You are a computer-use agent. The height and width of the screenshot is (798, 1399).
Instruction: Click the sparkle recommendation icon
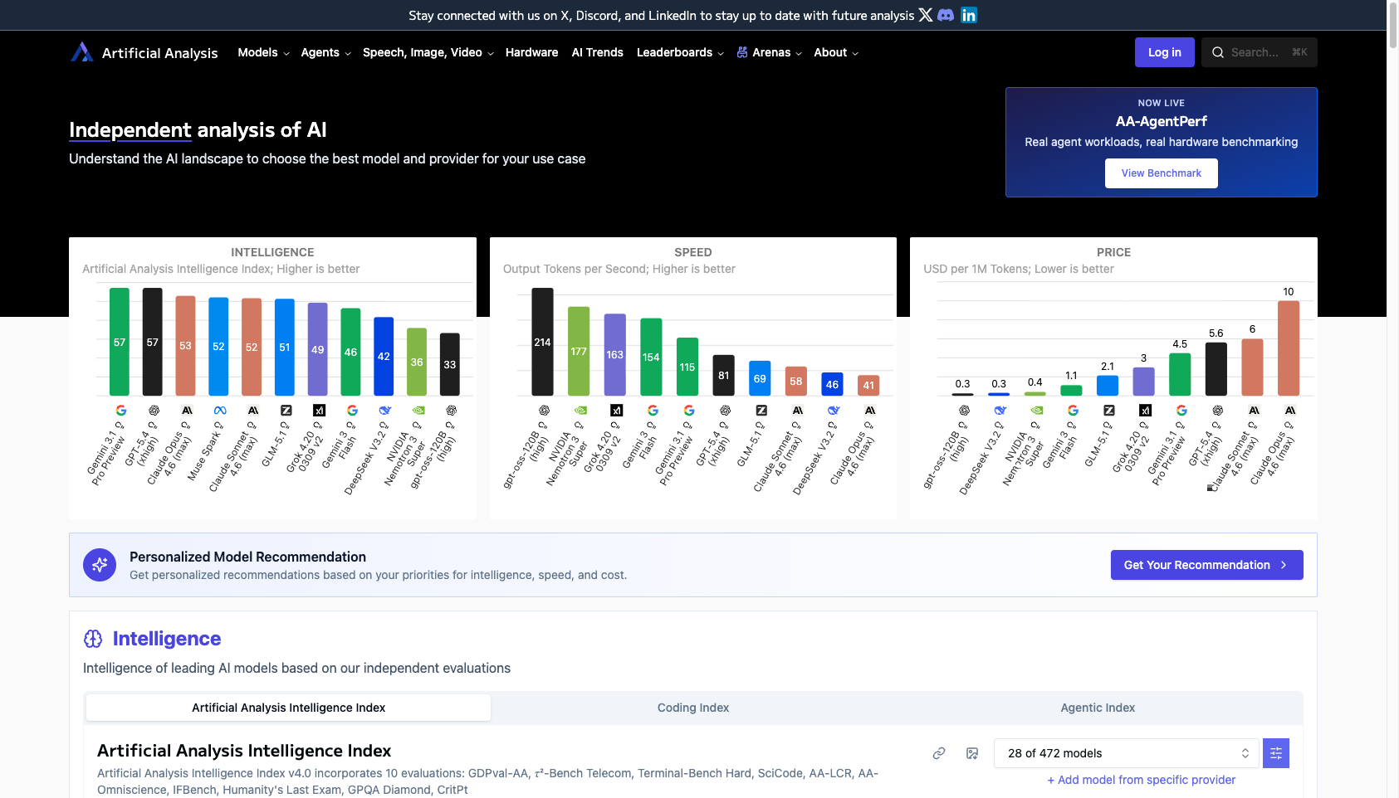pyautogui.click(x=100, y=565)
